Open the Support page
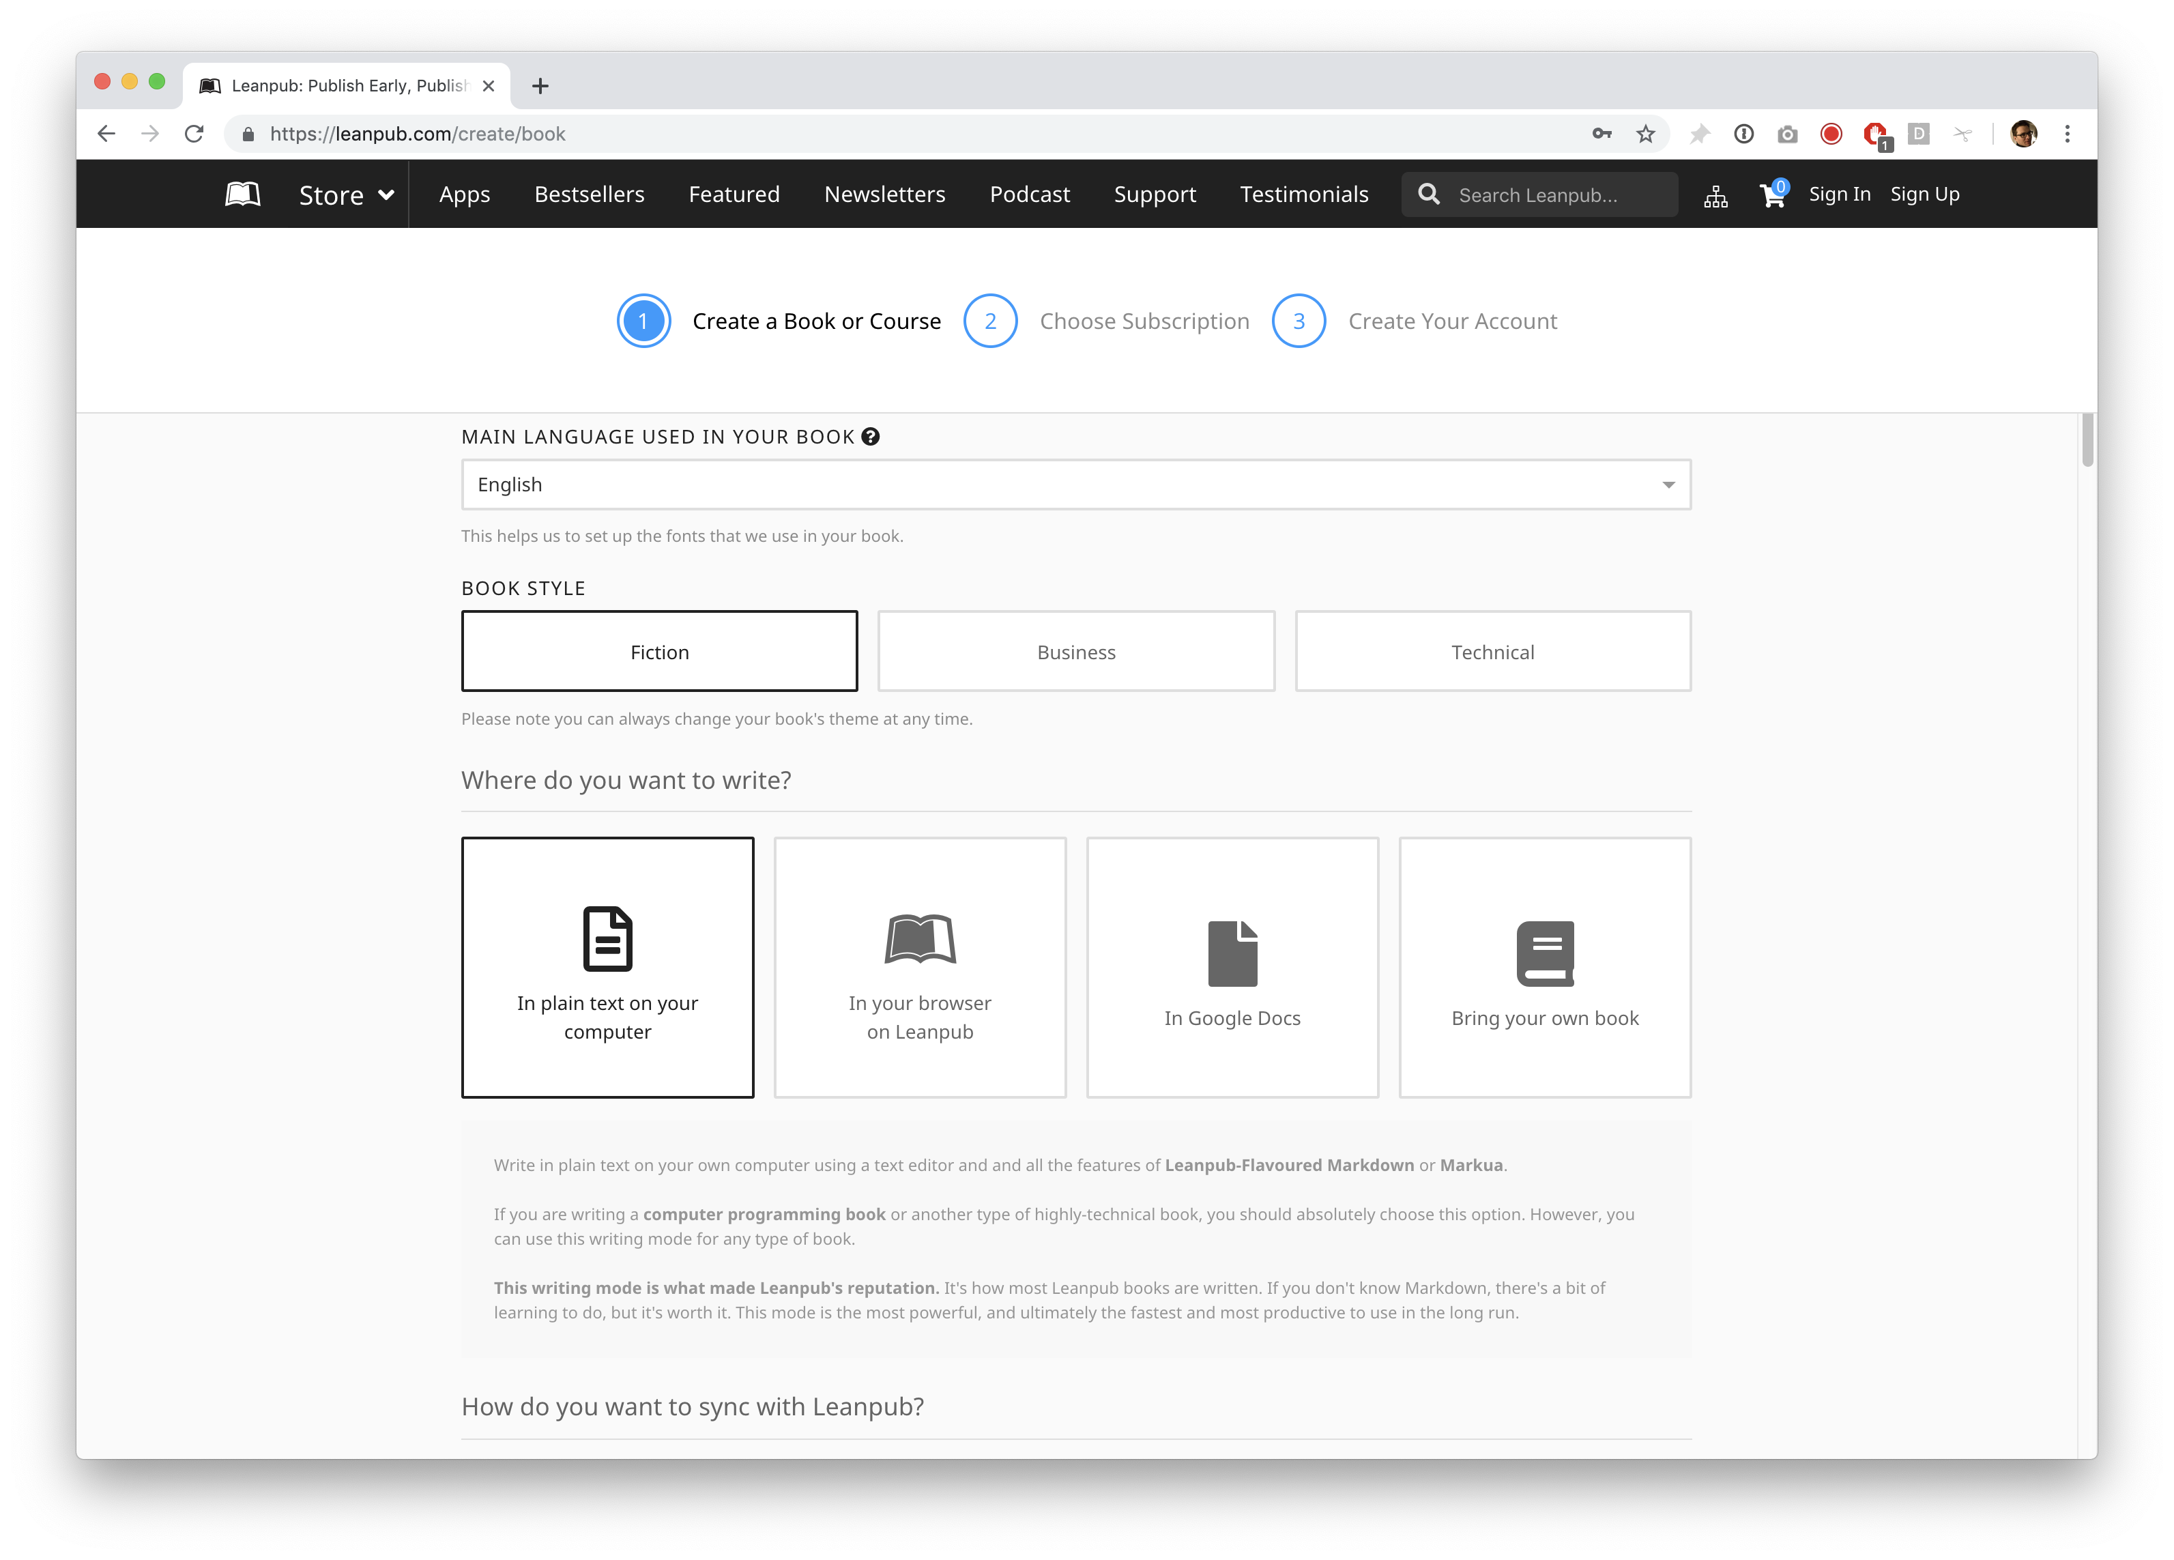 pos(1155,194)
